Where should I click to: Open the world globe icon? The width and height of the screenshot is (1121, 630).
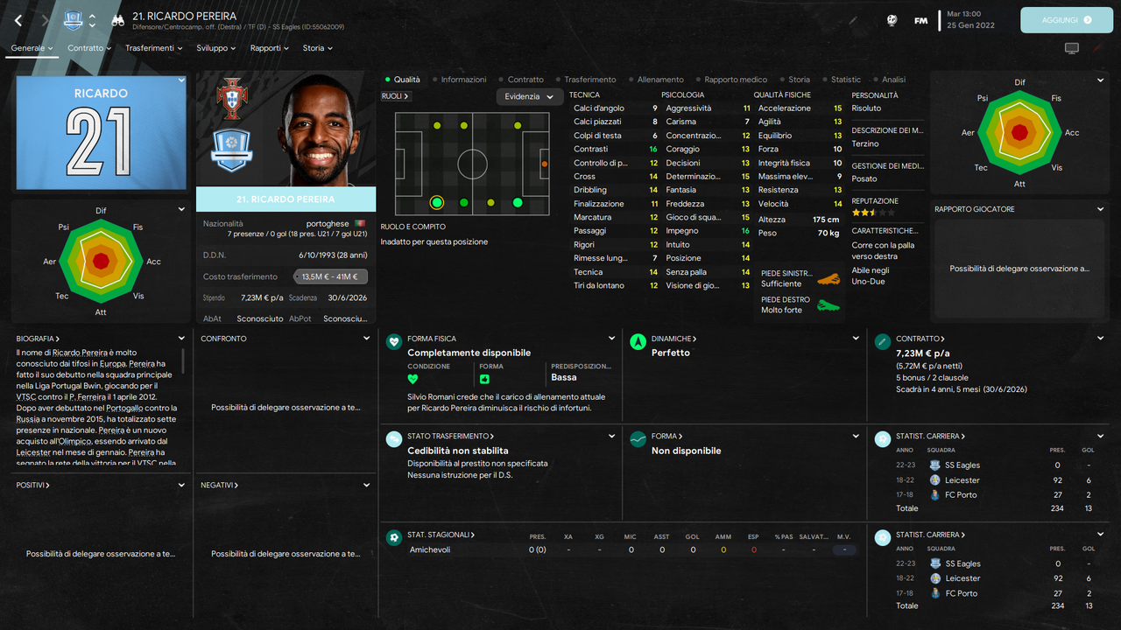pyautogui.click(x=892, y=20)
